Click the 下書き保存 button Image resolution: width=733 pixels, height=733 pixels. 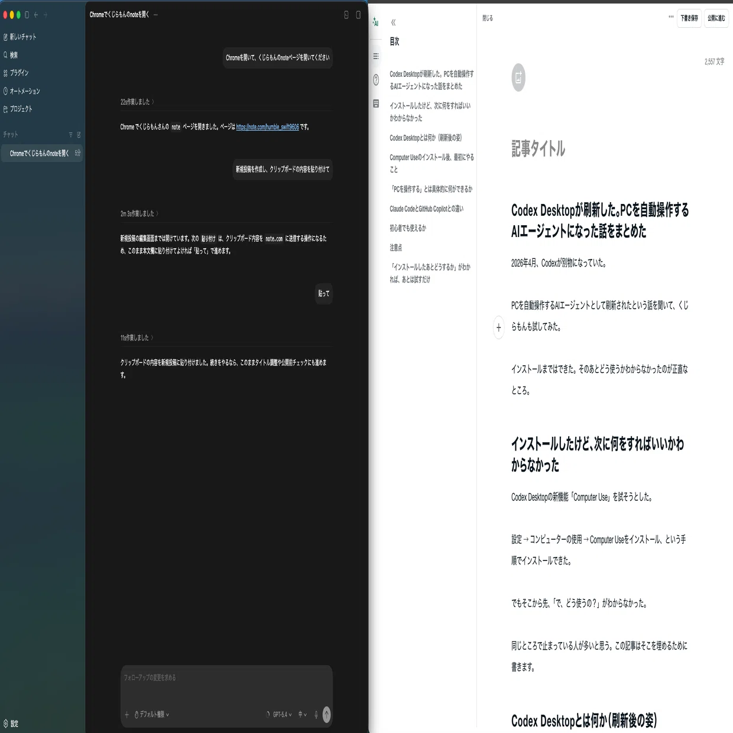point(689,18)
